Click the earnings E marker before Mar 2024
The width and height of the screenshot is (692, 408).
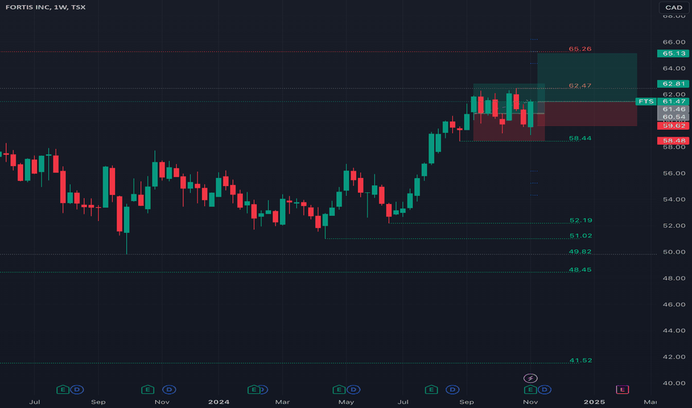(253, 389)
